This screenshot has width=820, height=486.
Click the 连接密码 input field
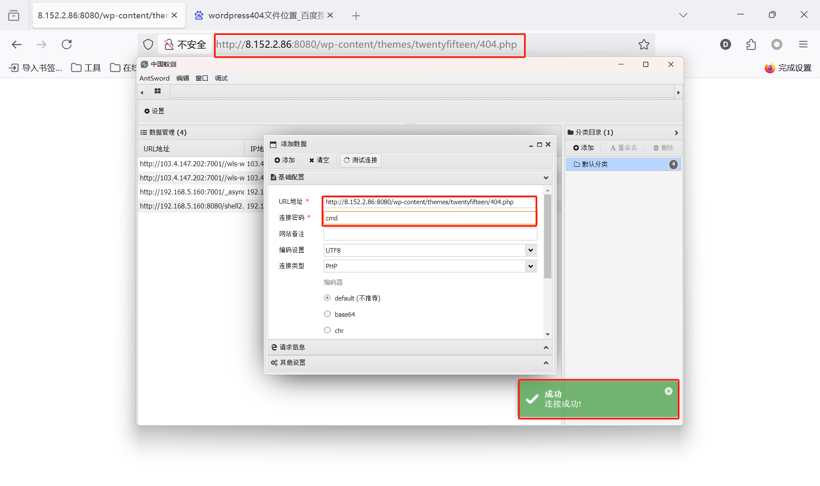coord(430,218)
